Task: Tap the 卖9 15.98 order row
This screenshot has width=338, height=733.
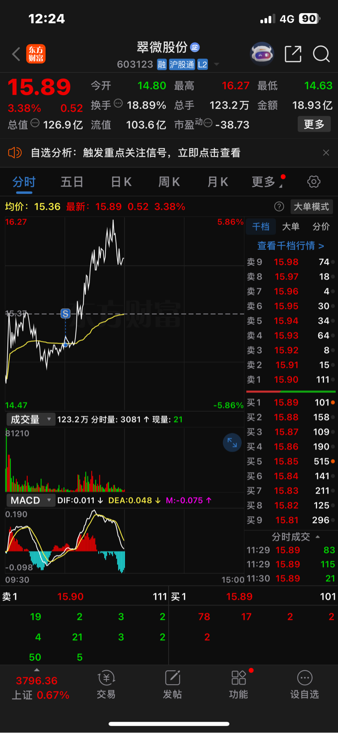Action: click(x=290, y=262)
